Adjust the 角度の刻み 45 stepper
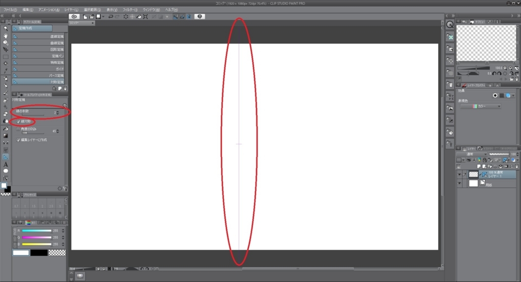Image resolution: width=521 pixels, height=282 pixels. click(58, 132)
